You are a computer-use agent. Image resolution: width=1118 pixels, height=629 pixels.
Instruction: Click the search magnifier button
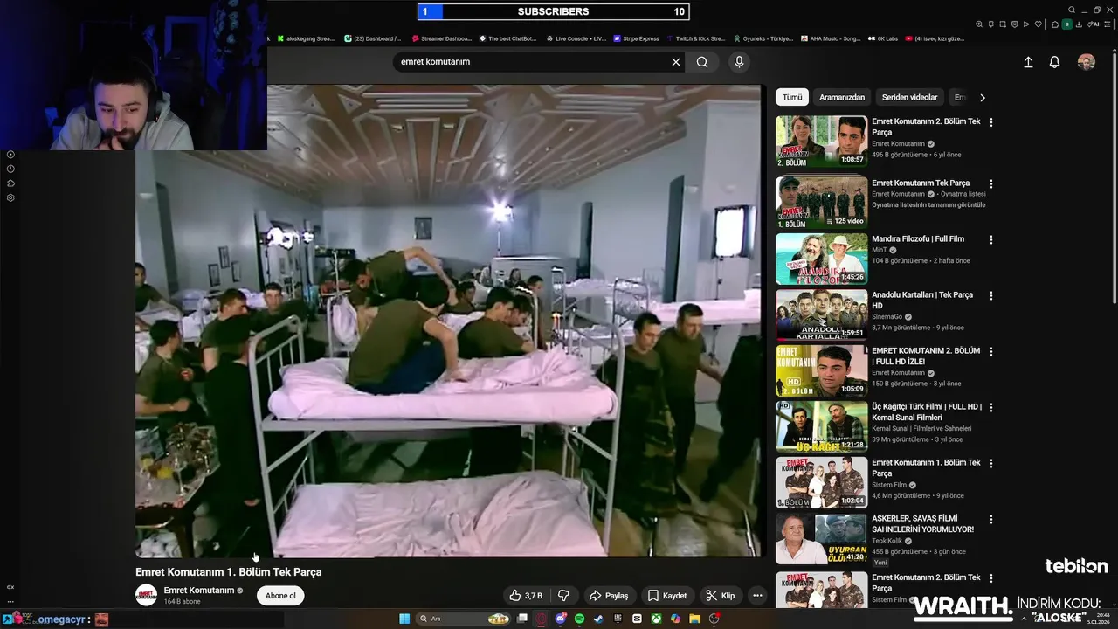702,62
